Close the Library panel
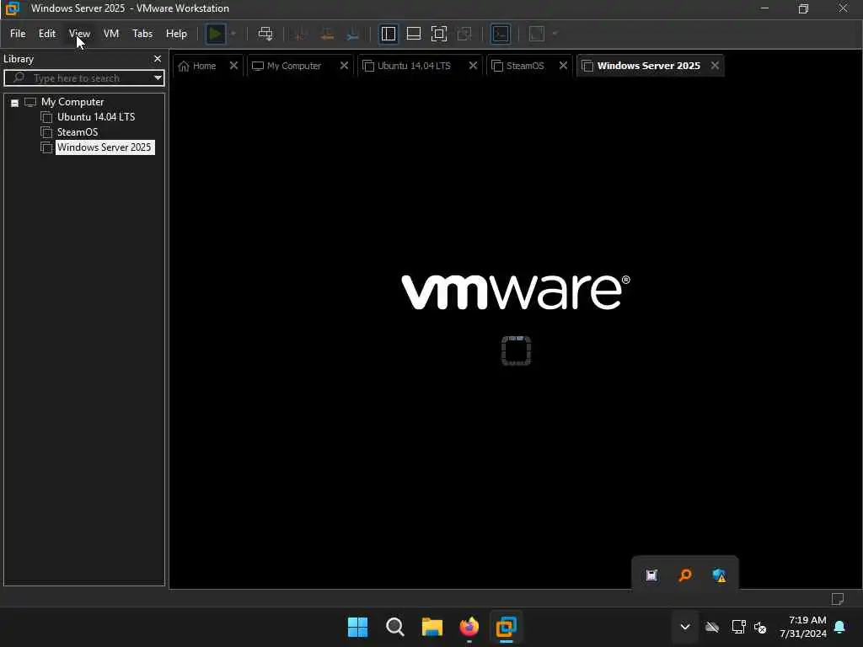This screenshot has height=647, width=863. tap(158, 59)
